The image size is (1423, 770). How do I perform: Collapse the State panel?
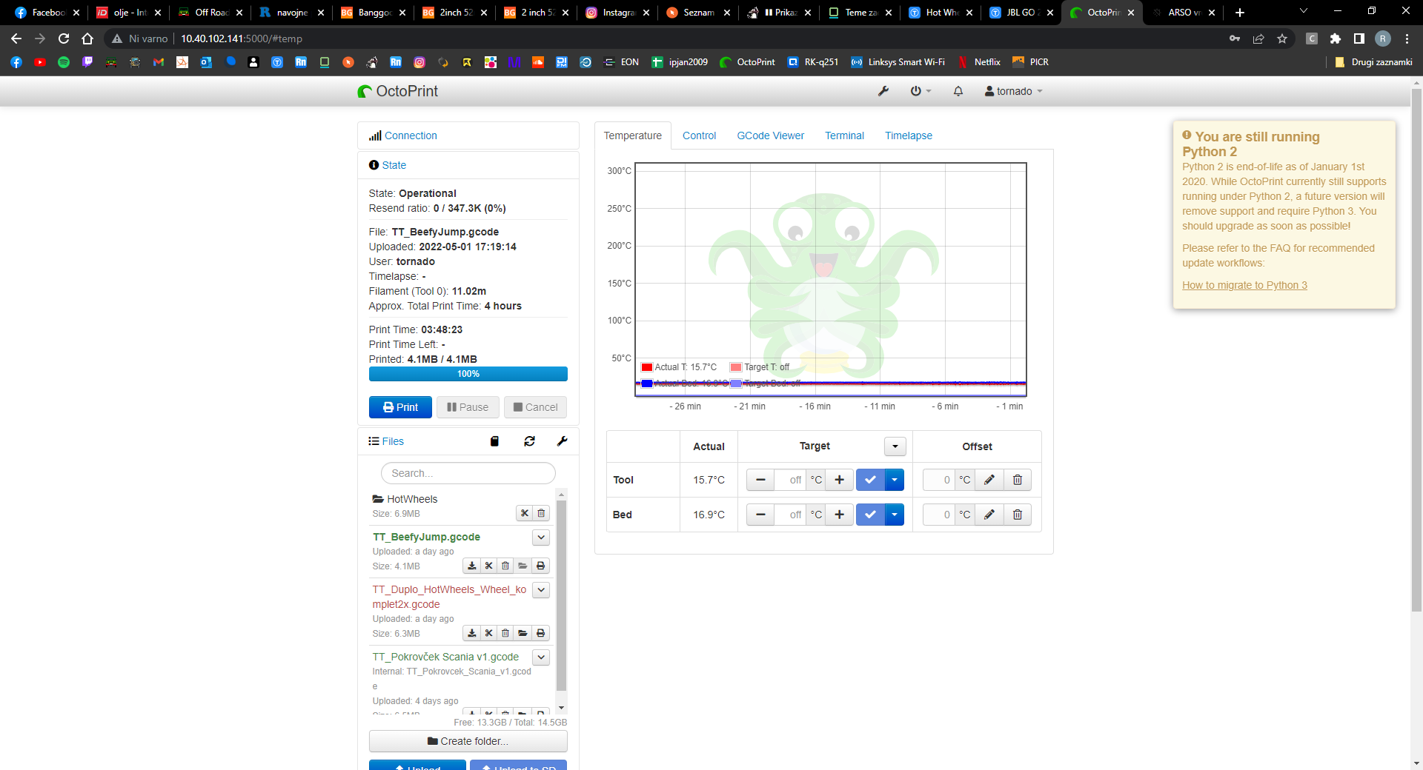pos(394,165)
